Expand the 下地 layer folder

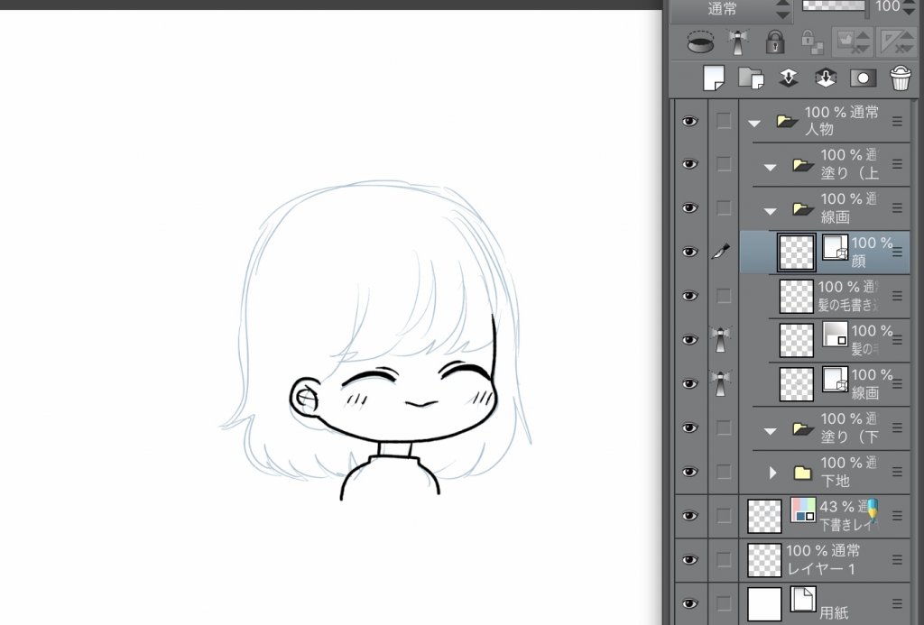click(772, 473)
